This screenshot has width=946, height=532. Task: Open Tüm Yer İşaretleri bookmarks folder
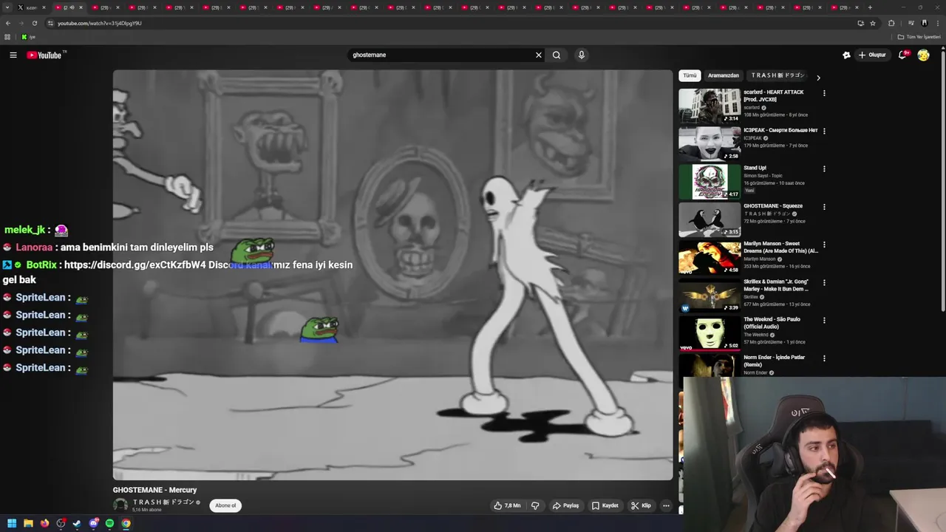point(919,37)
